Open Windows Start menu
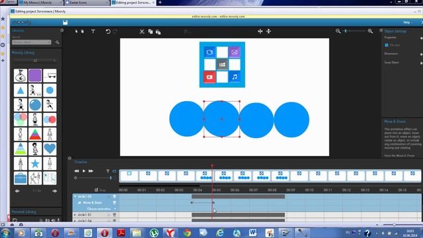Viewport: 423px width, 238px height. click(x=6, y=233)
